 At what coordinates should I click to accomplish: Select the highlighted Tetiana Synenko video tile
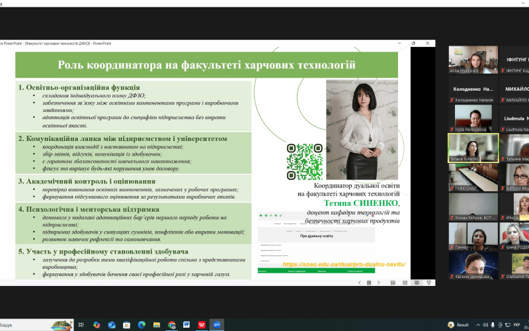473,148
